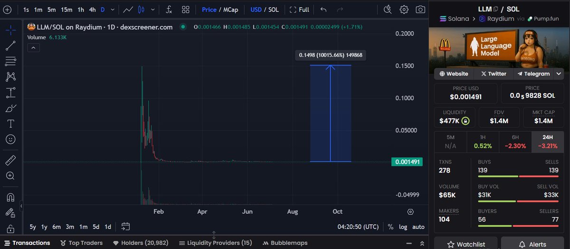The width and height of the screenshot is (570, 249).
Task: Open time axis settings icon
Action: tap(410, 211)
